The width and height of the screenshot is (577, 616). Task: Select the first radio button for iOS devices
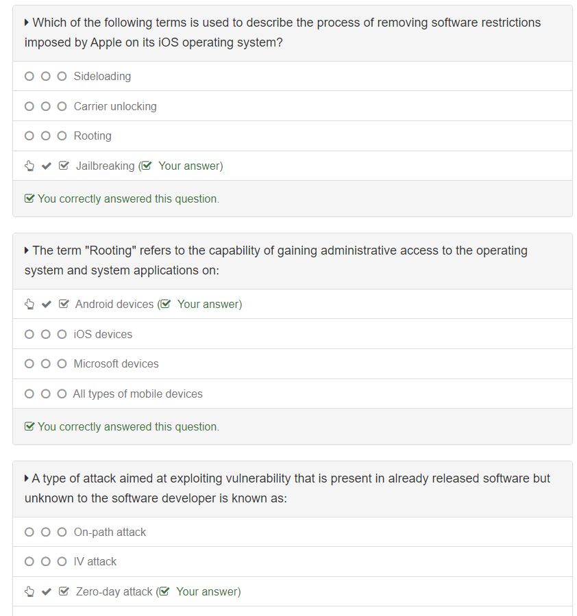coord(29,334)
